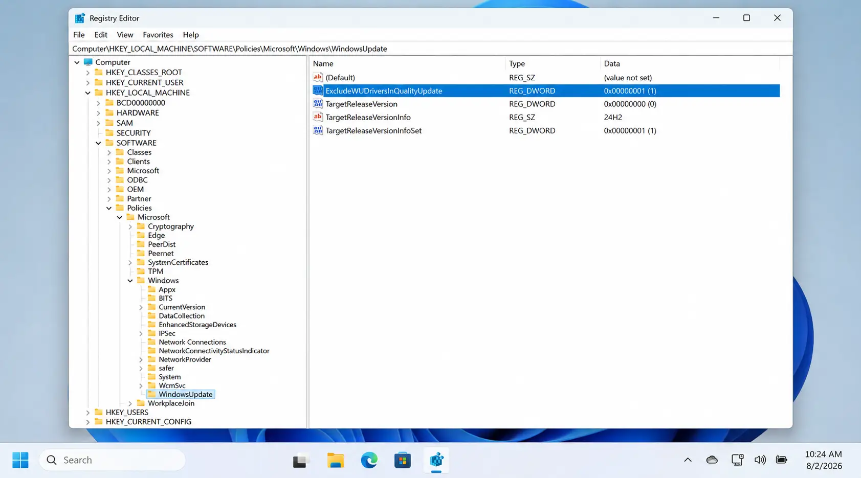
Task: Click the (value not set) data cell
Action: click(628, 77)
